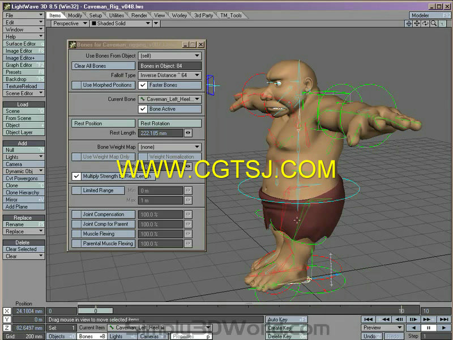Click Limited Range Min stepper arrows
This screenshot has height=340, width=453.
[188, 190]
